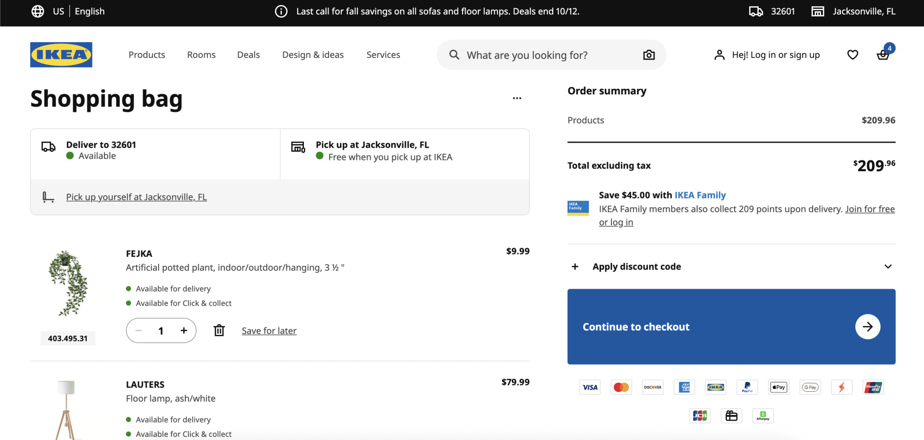924x440 pixels.
Task: Click Continue to checkout button
Action: [x=731, y=327]
